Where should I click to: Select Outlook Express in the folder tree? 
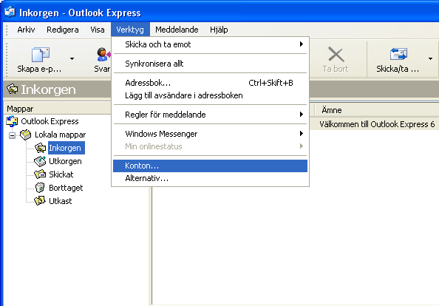[50, 121]
